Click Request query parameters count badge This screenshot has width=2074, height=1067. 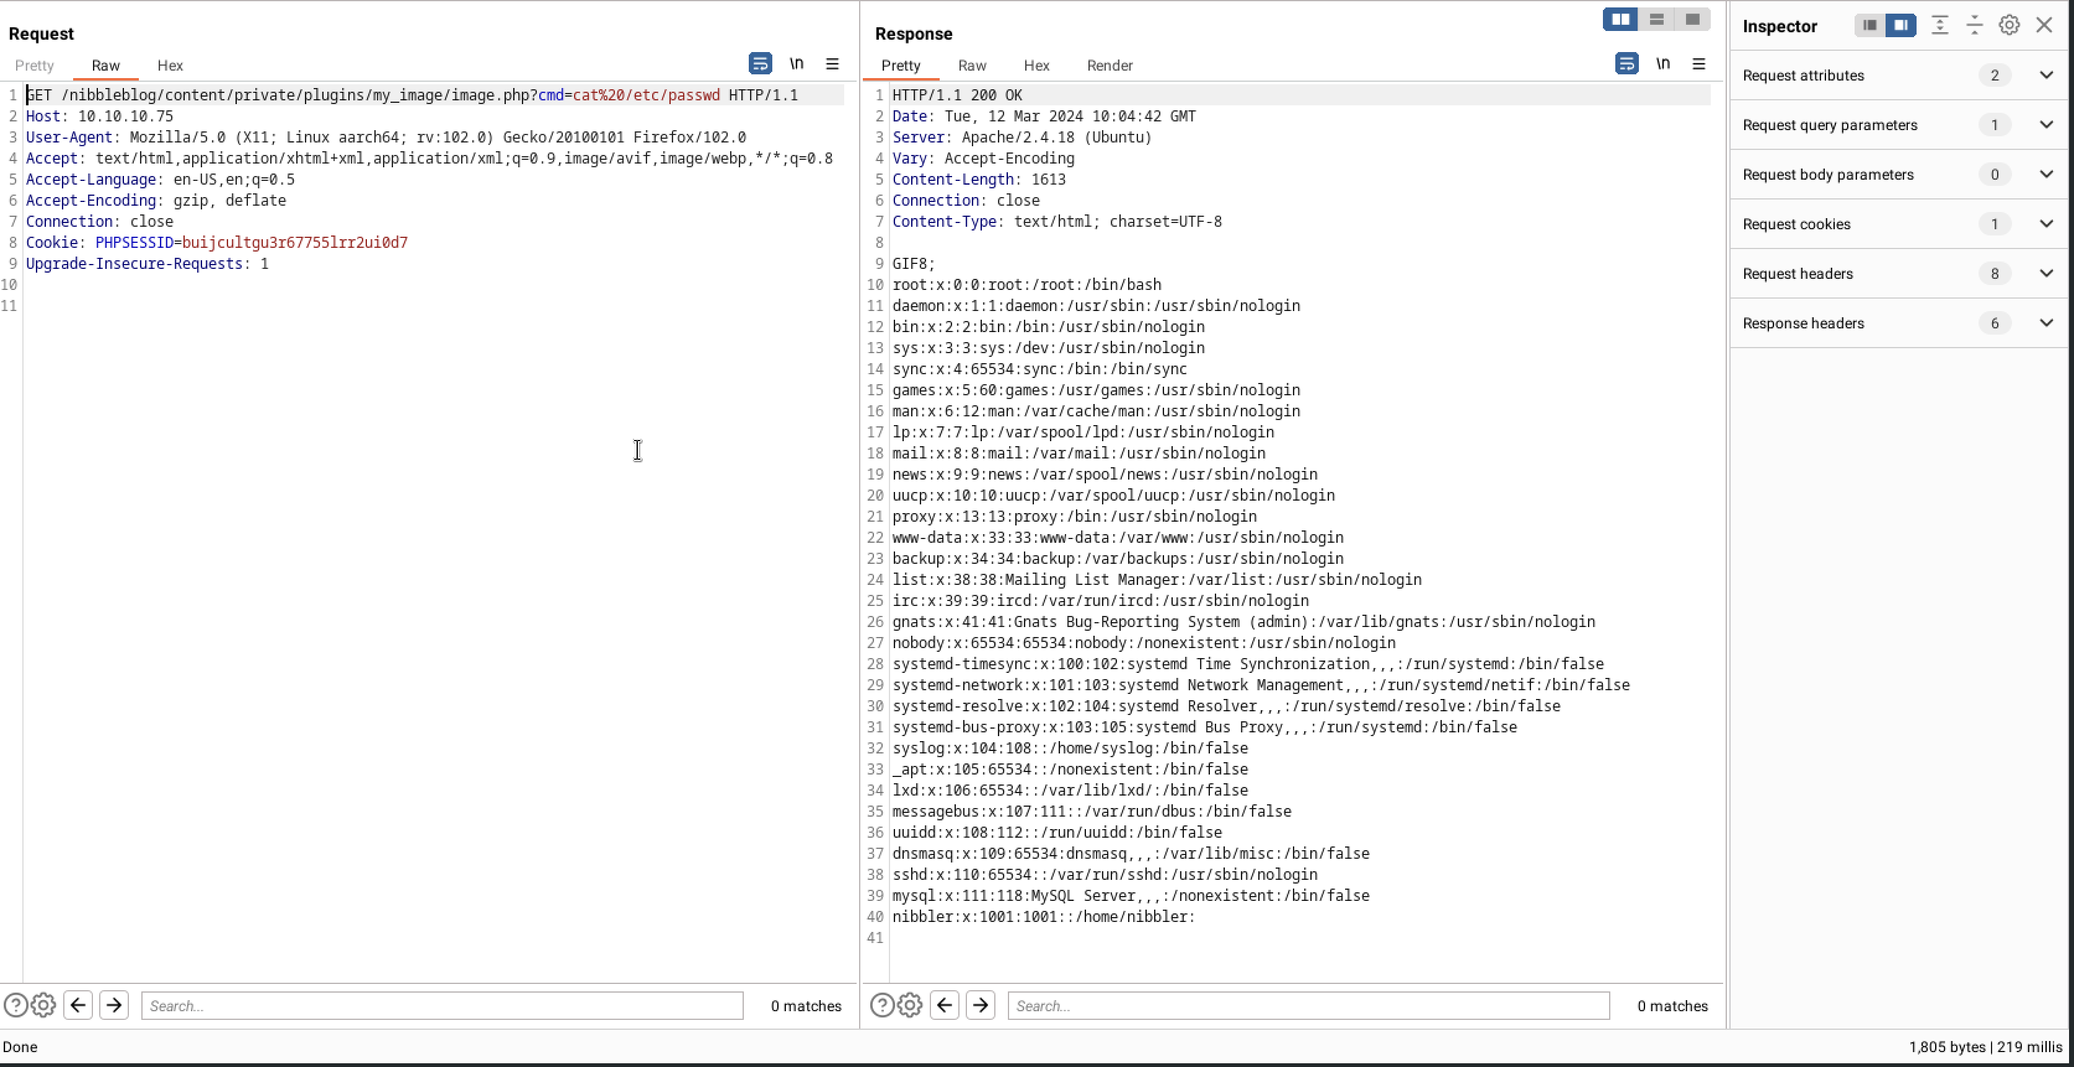[x=1994, y=125]
